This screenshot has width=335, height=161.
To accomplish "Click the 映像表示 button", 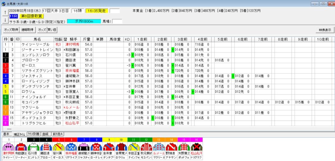I will [325, 30].
